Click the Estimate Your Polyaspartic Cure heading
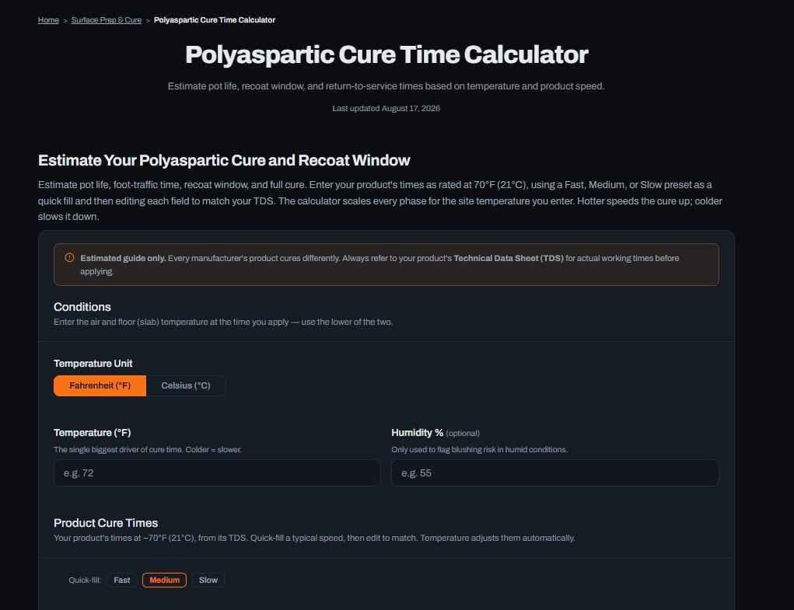 224,160
